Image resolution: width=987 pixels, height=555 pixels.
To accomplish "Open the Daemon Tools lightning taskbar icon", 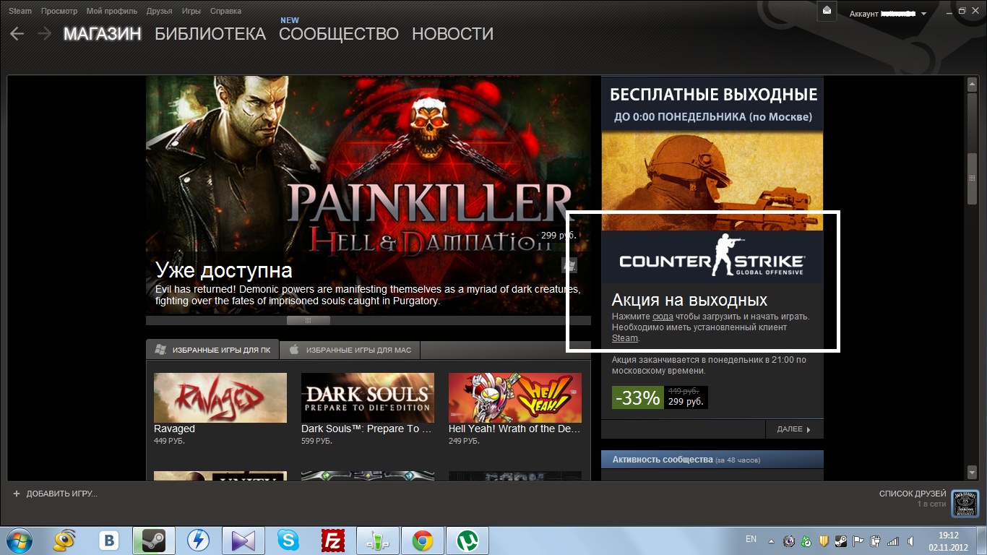I will (198, 540).
